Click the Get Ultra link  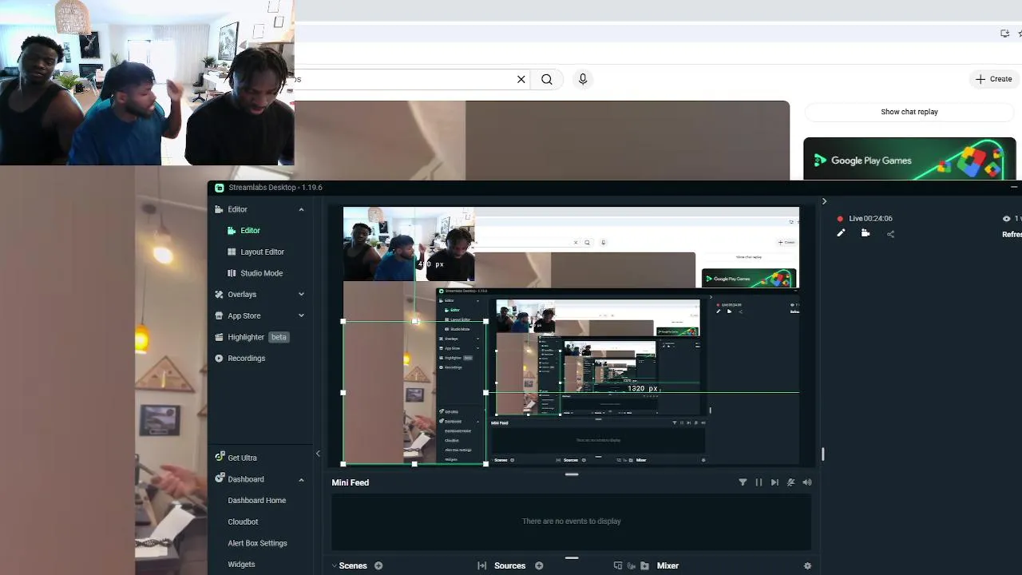242,458
